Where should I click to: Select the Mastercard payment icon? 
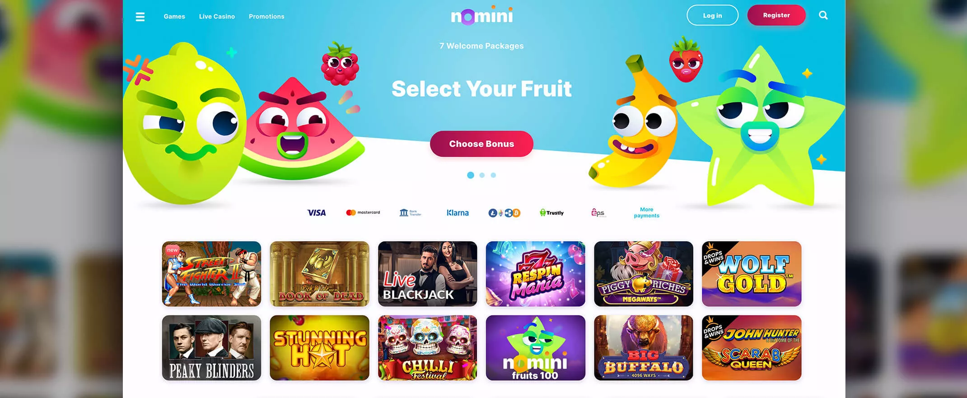(363, 212)
